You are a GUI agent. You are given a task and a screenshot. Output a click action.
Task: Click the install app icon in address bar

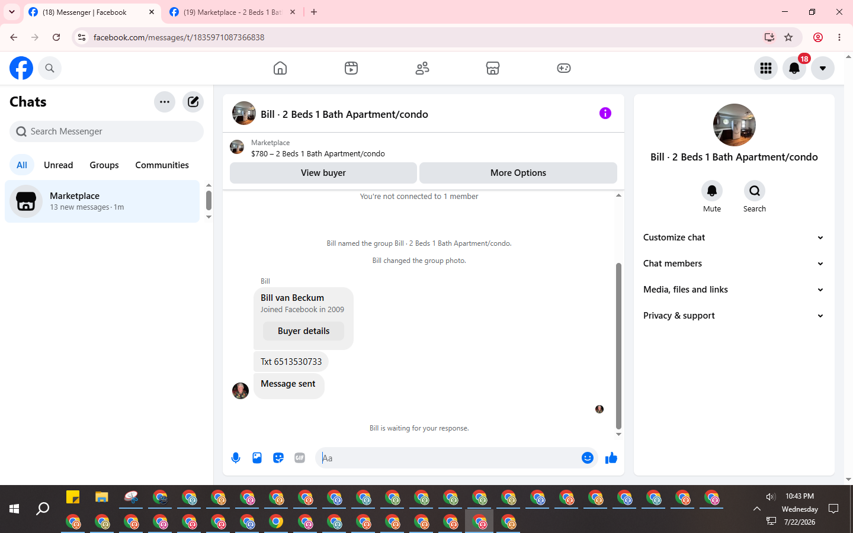(x=769, y=37)
